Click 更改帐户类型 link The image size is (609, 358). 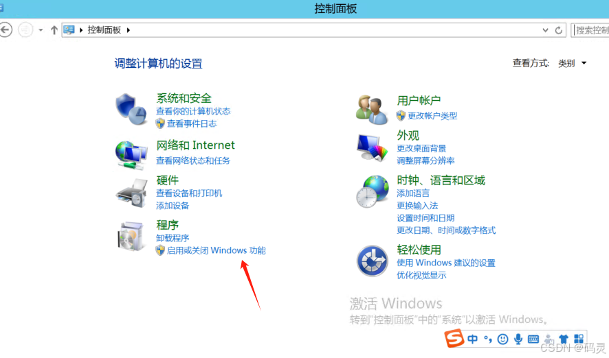point(432,116)
